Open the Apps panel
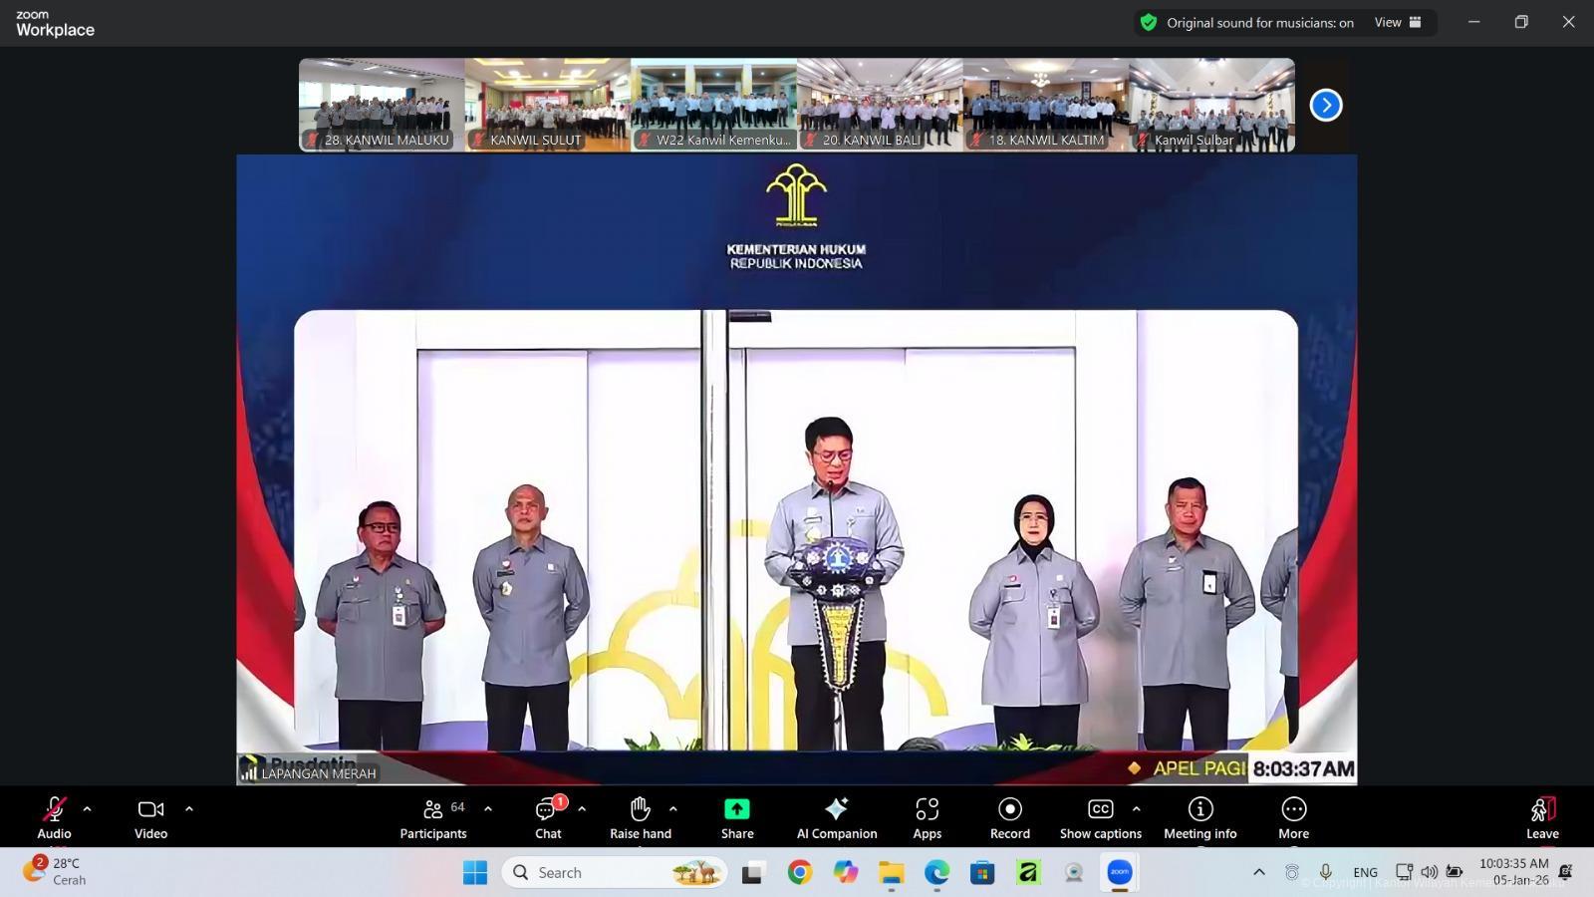Viewport: 1594px width, 897px height. point(927,817)
